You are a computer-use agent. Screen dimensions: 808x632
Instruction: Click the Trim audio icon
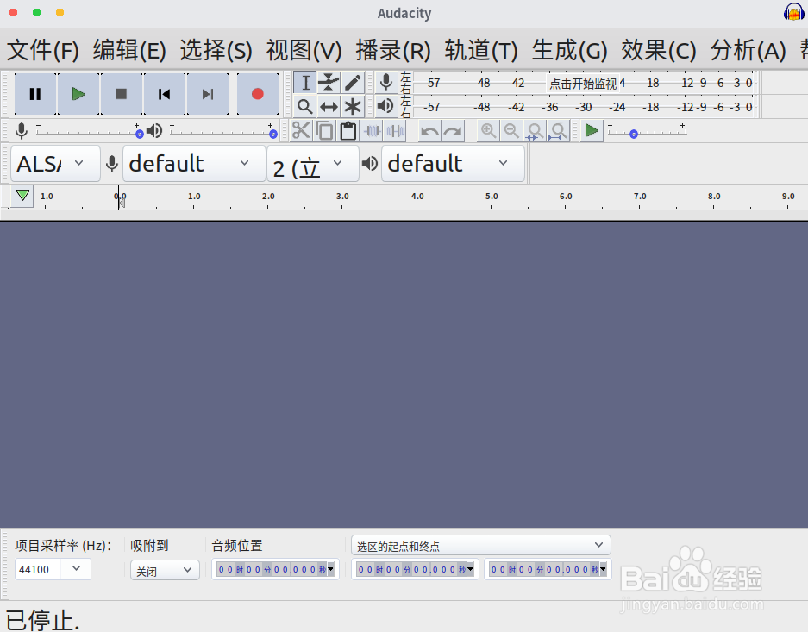[x=372, y=131]
